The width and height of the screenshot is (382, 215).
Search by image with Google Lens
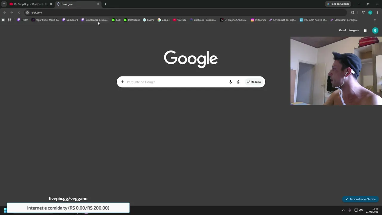[x=238, y=82]
